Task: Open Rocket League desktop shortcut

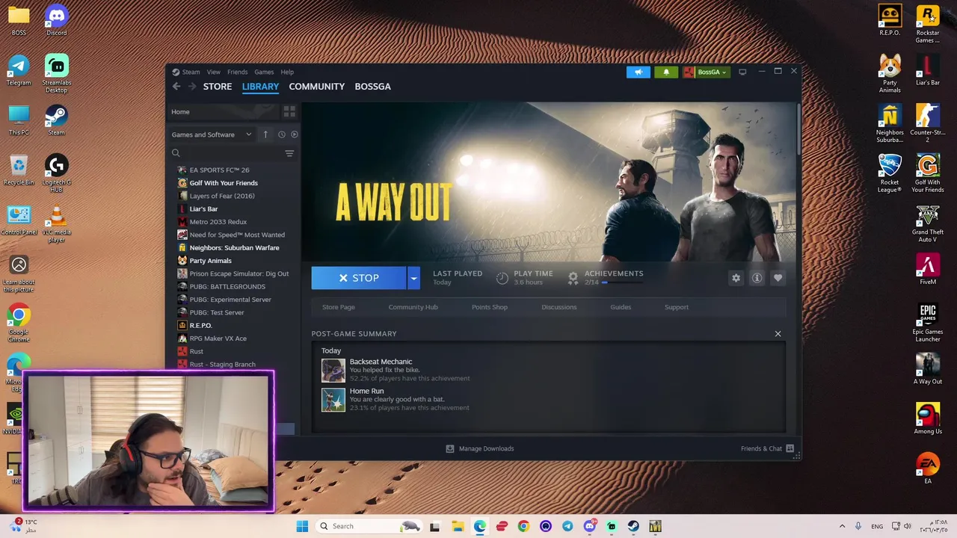Action: pos(890,173)
